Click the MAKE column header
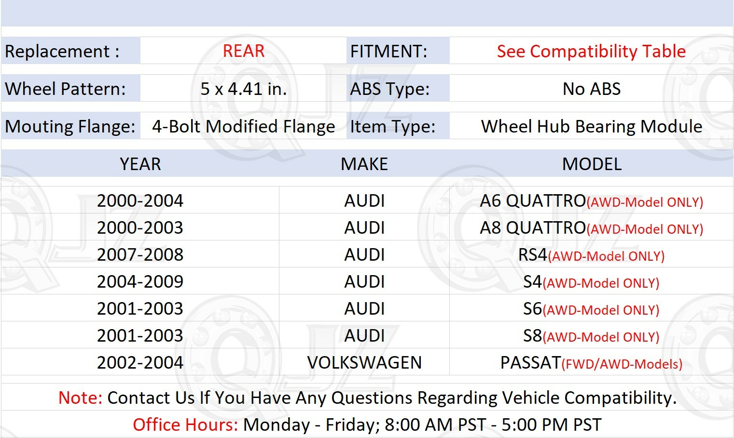734x438 pixels. (x=364, y=164)
